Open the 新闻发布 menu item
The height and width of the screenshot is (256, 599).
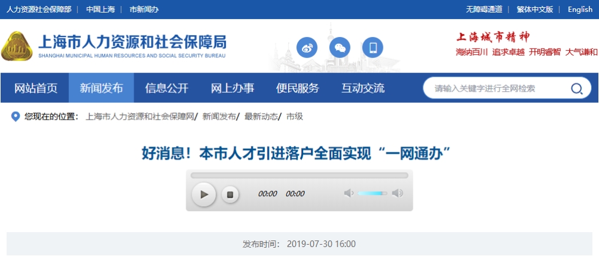click(101, 88)
